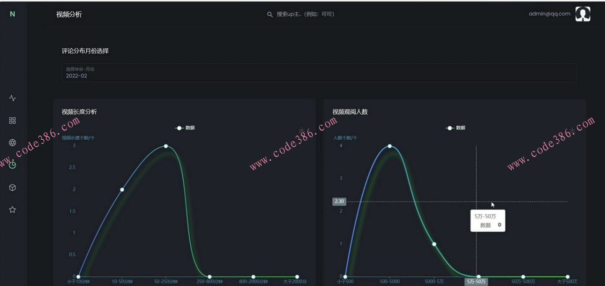Click the highlighted 5万-50万 axis label
Viewport: 605px width, 286px height.
click(x=477, y=282)
